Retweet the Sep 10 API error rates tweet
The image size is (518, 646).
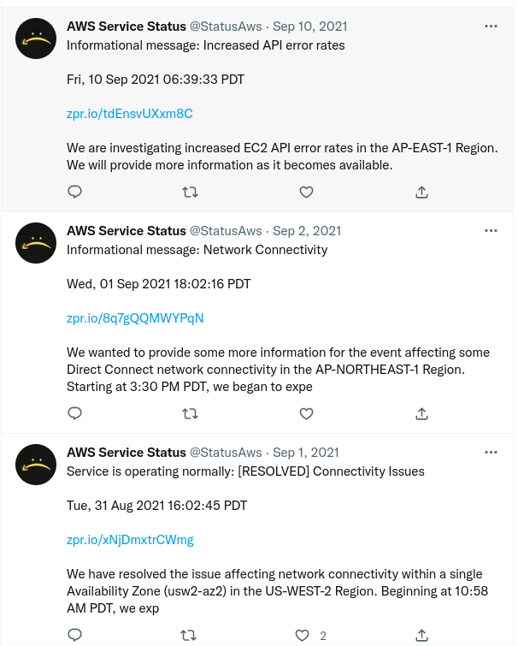click(x=191, y=193)
